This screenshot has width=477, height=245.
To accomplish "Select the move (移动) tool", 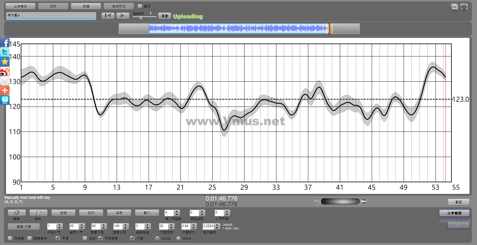I will (38, 213).
